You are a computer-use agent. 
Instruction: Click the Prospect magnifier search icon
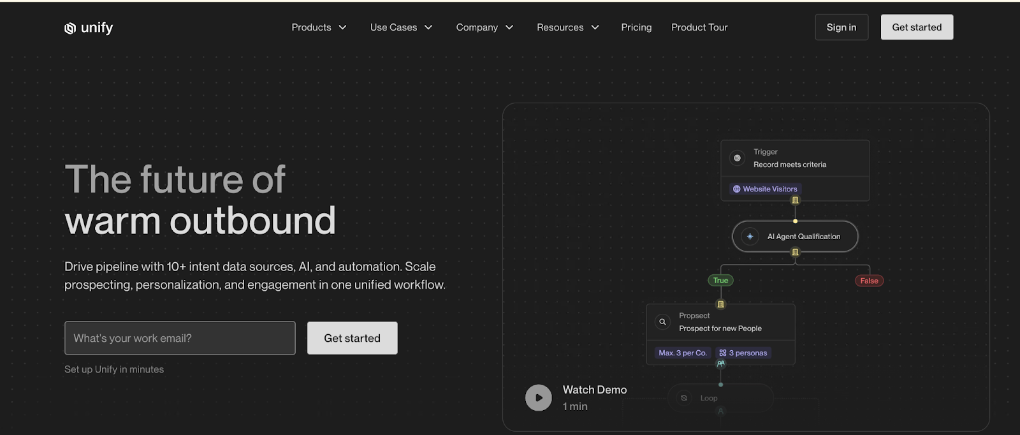[x=662, y=322]
